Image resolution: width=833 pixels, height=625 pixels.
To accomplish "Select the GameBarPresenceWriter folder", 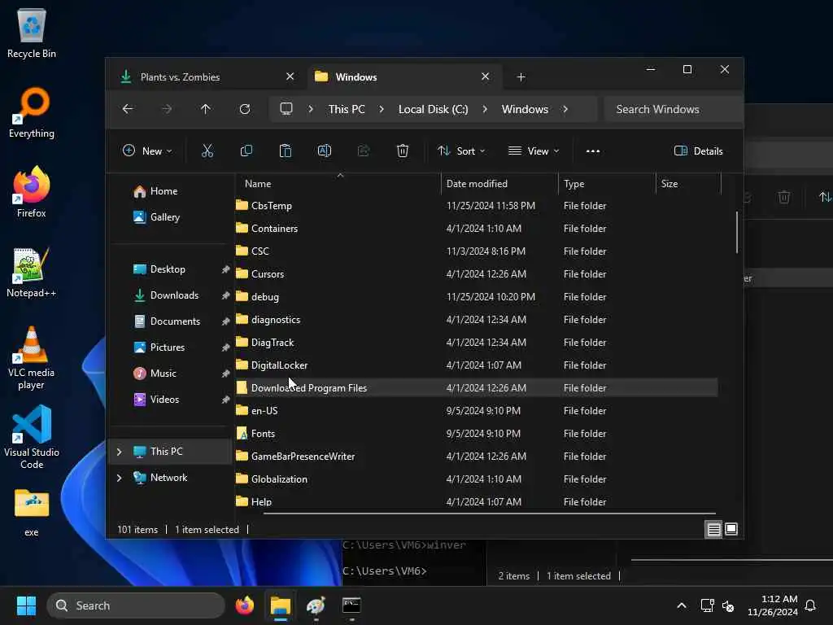I will point(477,457).
